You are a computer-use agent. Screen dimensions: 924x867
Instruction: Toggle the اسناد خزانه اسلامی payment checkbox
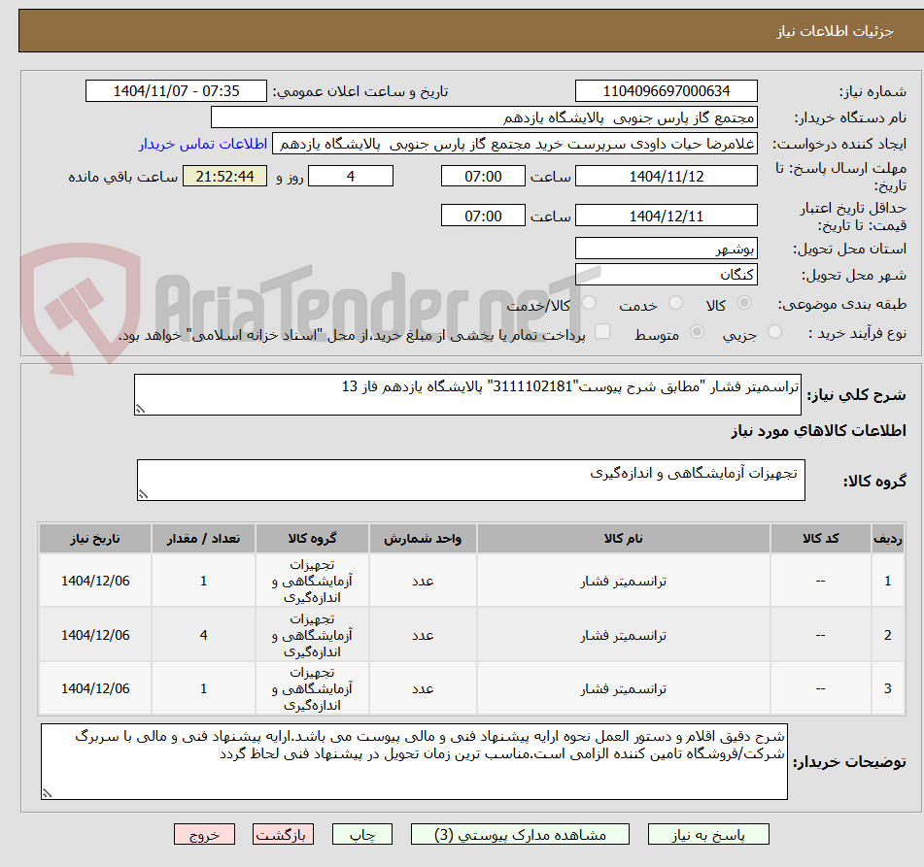[602, 332]
